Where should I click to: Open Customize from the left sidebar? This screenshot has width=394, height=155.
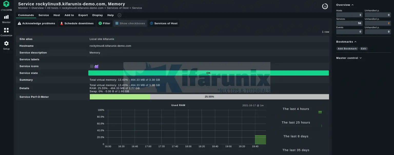click(x=6, y=32)
